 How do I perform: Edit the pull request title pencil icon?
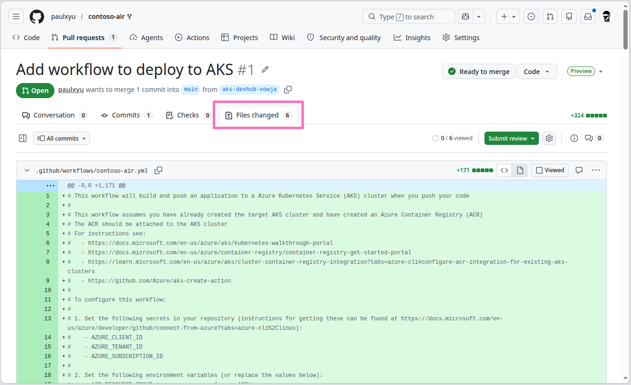click(x=265, y=70)
